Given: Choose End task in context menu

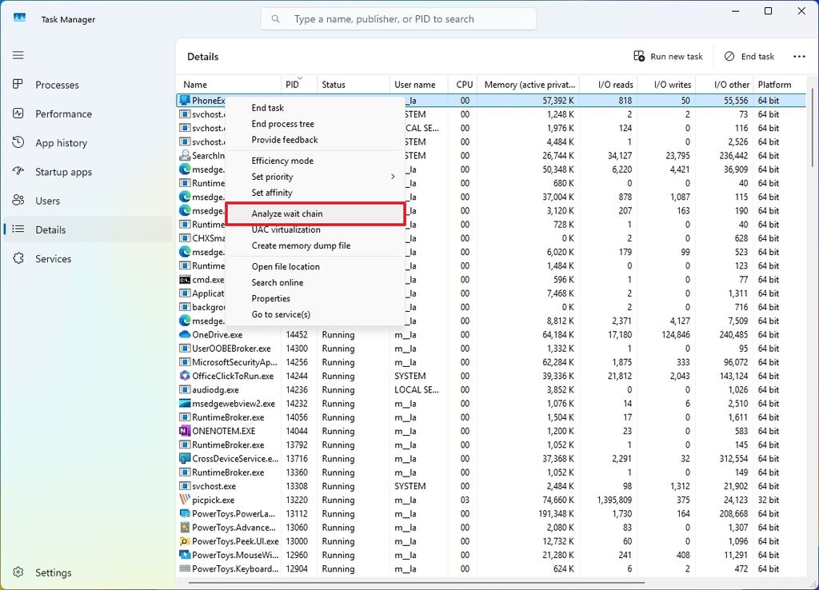Looking at the screenshot, I should pos(315,108).
